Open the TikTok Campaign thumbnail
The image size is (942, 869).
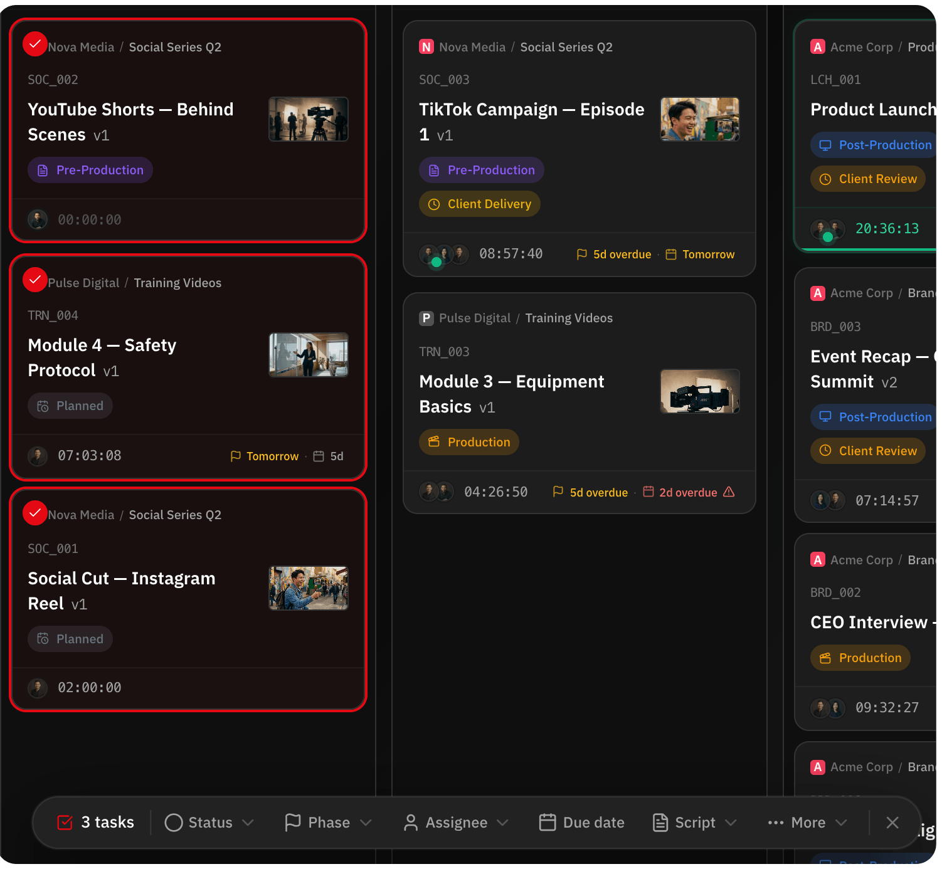700,119
